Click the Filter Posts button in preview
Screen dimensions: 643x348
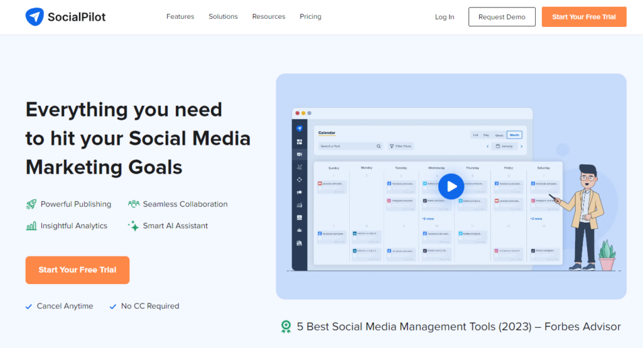coord(401,146)
